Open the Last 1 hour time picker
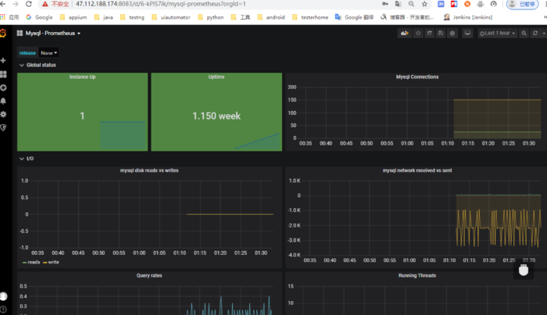The height and width of the screenshot is (315, 547). [497, 33]
